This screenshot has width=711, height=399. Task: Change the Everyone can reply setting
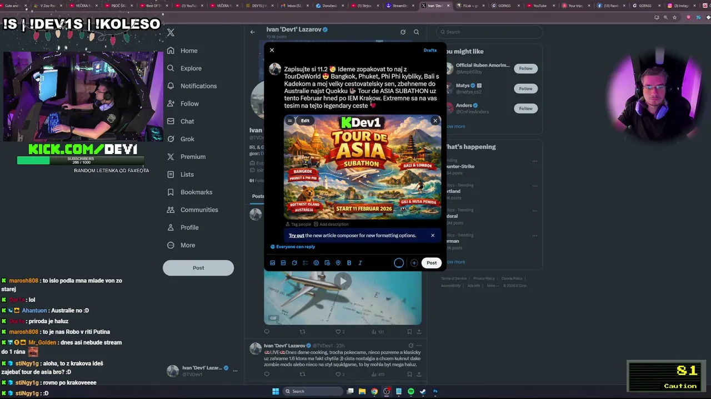293,247
